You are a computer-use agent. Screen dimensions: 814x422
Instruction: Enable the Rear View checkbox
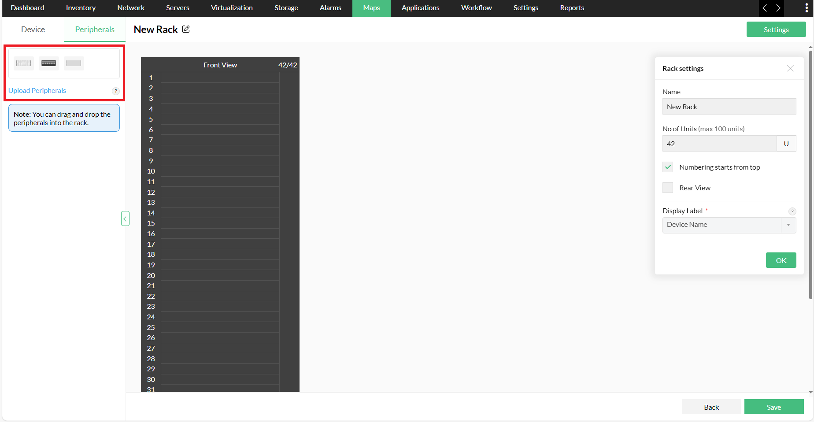tap(667, 187)
